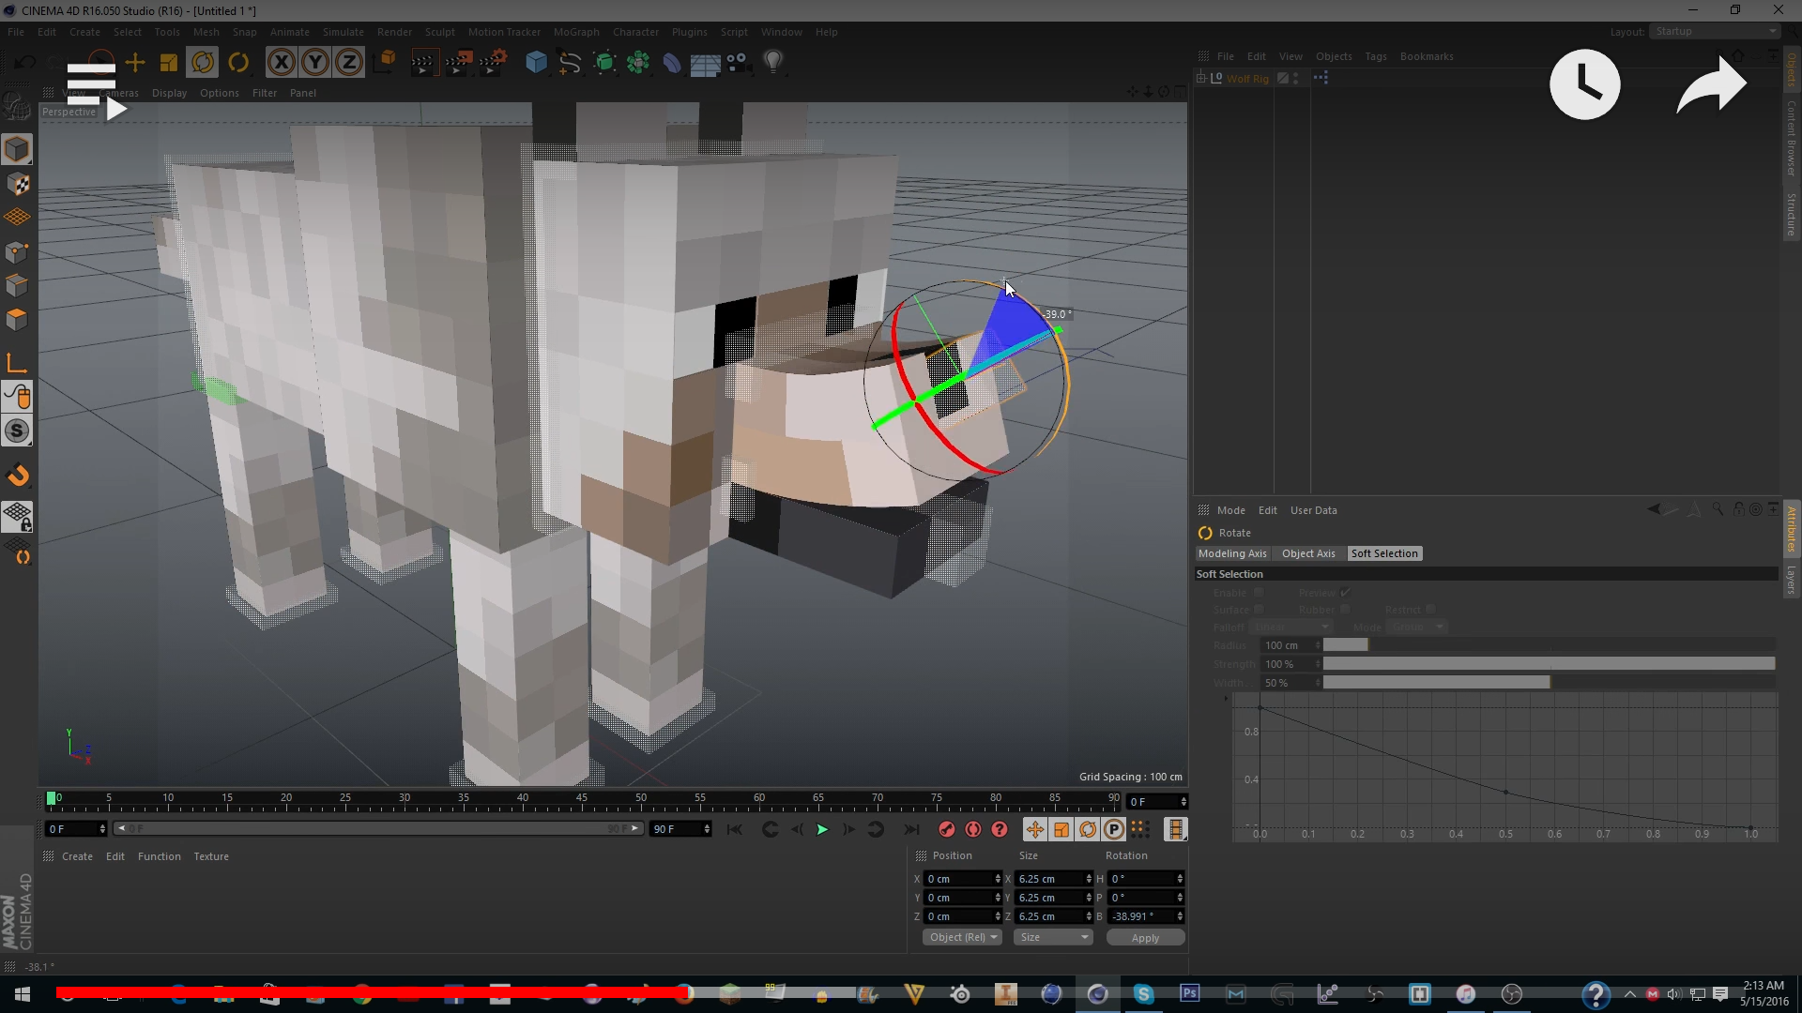Open Edit Render Settings gear clapperboard icon
Image resolution: width=1802 pixels, height=1013 pixels.
[x=493, y=63]
